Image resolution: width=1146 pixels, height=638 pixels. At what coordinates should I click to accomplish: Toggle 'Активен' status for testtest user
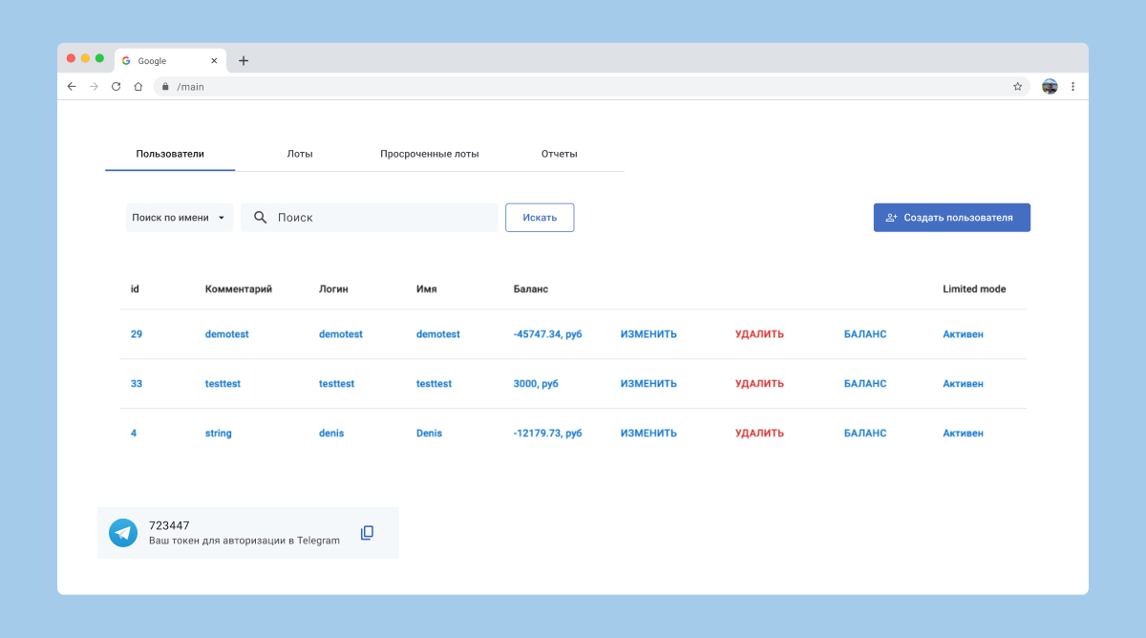coord(963,384)
